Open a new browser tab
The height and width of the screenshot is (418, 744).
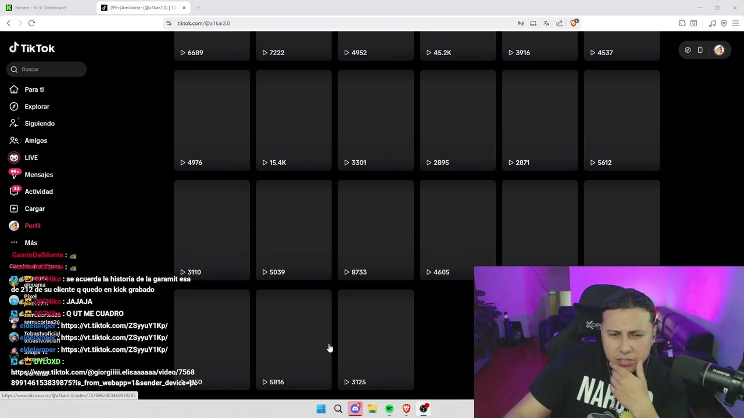(198, 8)
